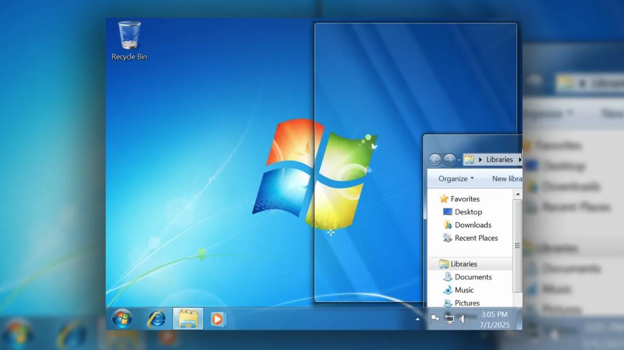The height and width of the screenshot is (350, 624).
Task: Open the Recycle Bin desktop icon
Action: click(129, 41)
